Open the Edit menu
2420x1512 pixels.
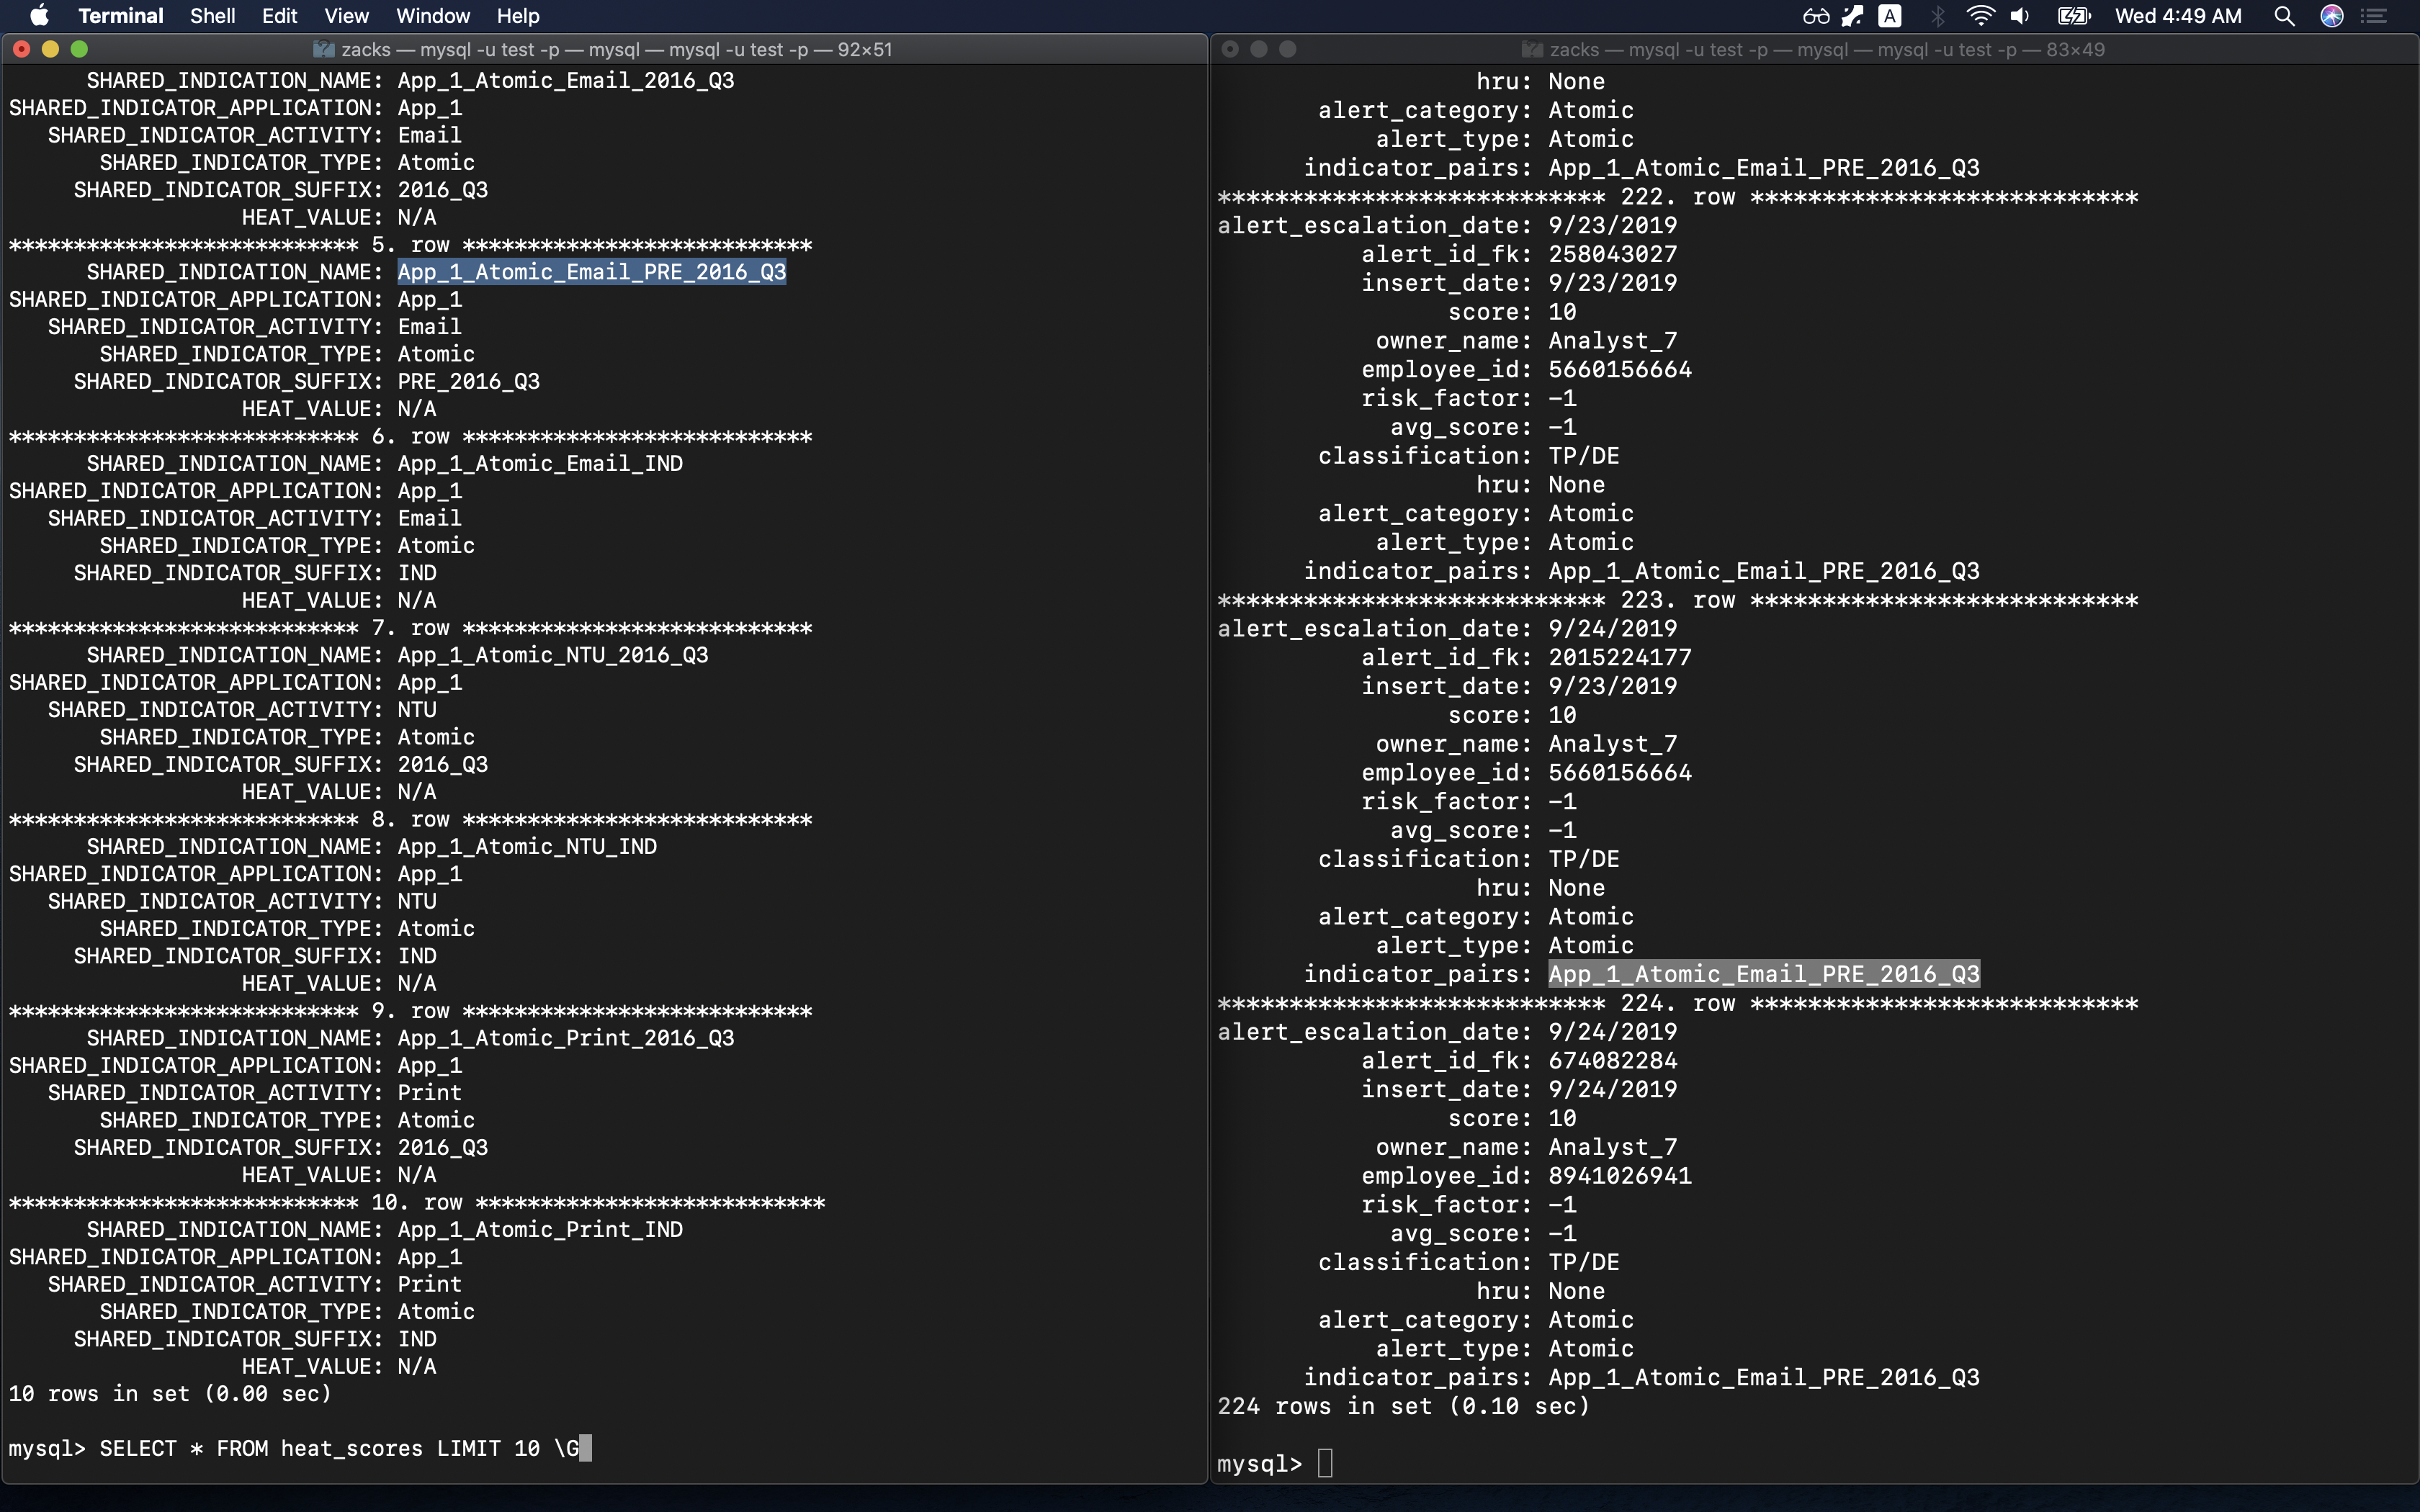[279, 16]
